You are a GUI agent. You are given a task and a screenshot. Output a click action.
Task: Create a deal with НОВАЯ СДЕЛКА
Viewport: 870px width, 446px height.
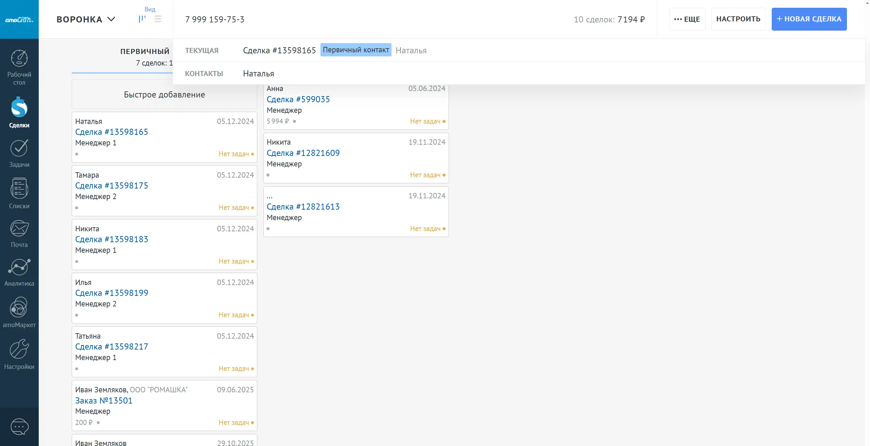click(809, 19)
